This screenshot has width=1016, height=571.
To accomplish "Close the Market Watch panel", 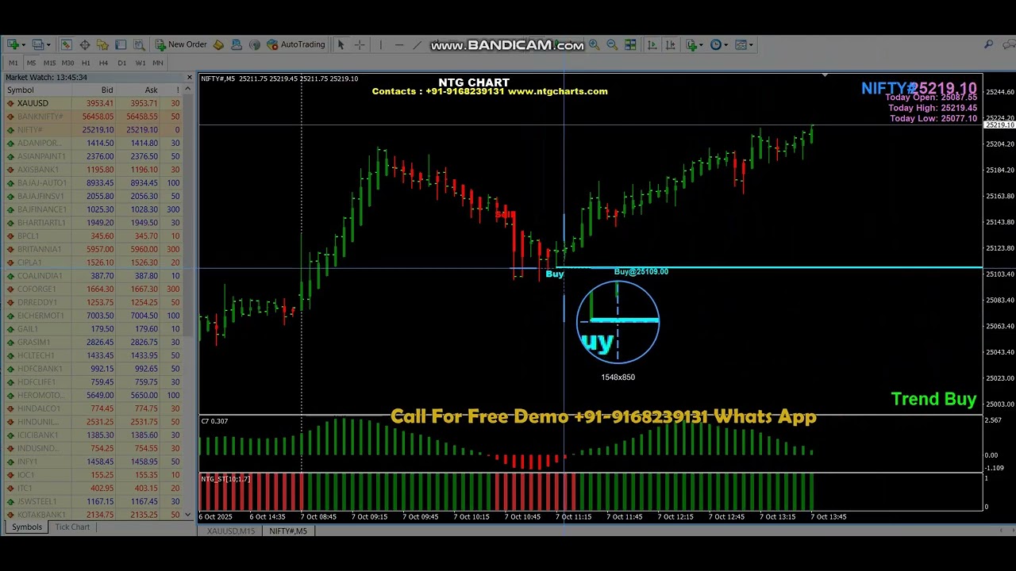I will [189, 77].
